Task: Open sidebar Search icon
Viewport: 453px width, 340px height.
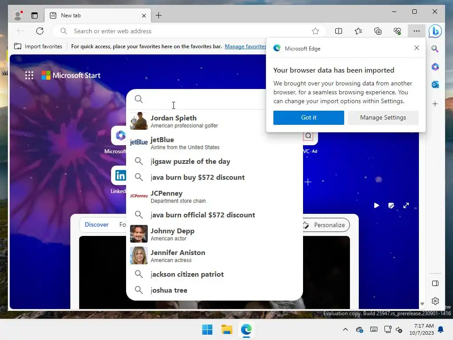Action: click(x=435, y=49)
